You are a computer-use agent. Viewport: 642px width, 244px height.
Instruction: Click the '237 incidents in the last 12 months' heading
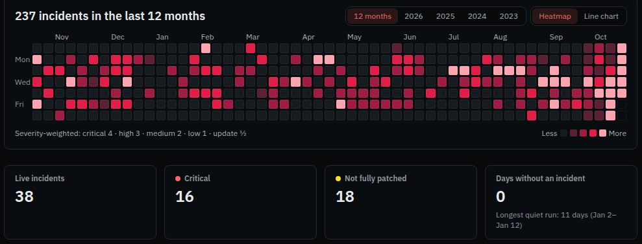(110, 16)
